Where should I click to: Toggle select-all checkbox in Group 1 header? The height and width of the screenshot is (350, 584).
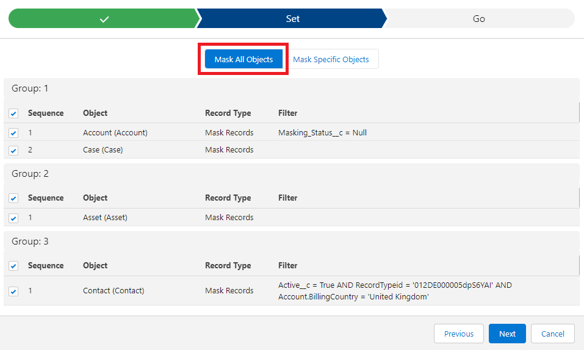[14, 113]
